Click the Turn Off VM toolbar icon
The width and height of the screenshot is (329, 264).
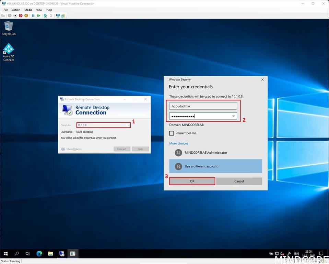coord(15,15)
